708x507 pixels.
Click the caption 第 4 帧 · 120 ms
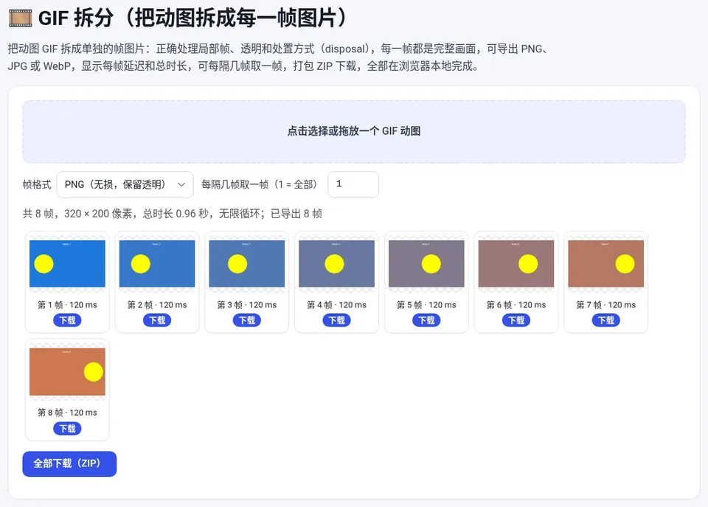(337, 305)
